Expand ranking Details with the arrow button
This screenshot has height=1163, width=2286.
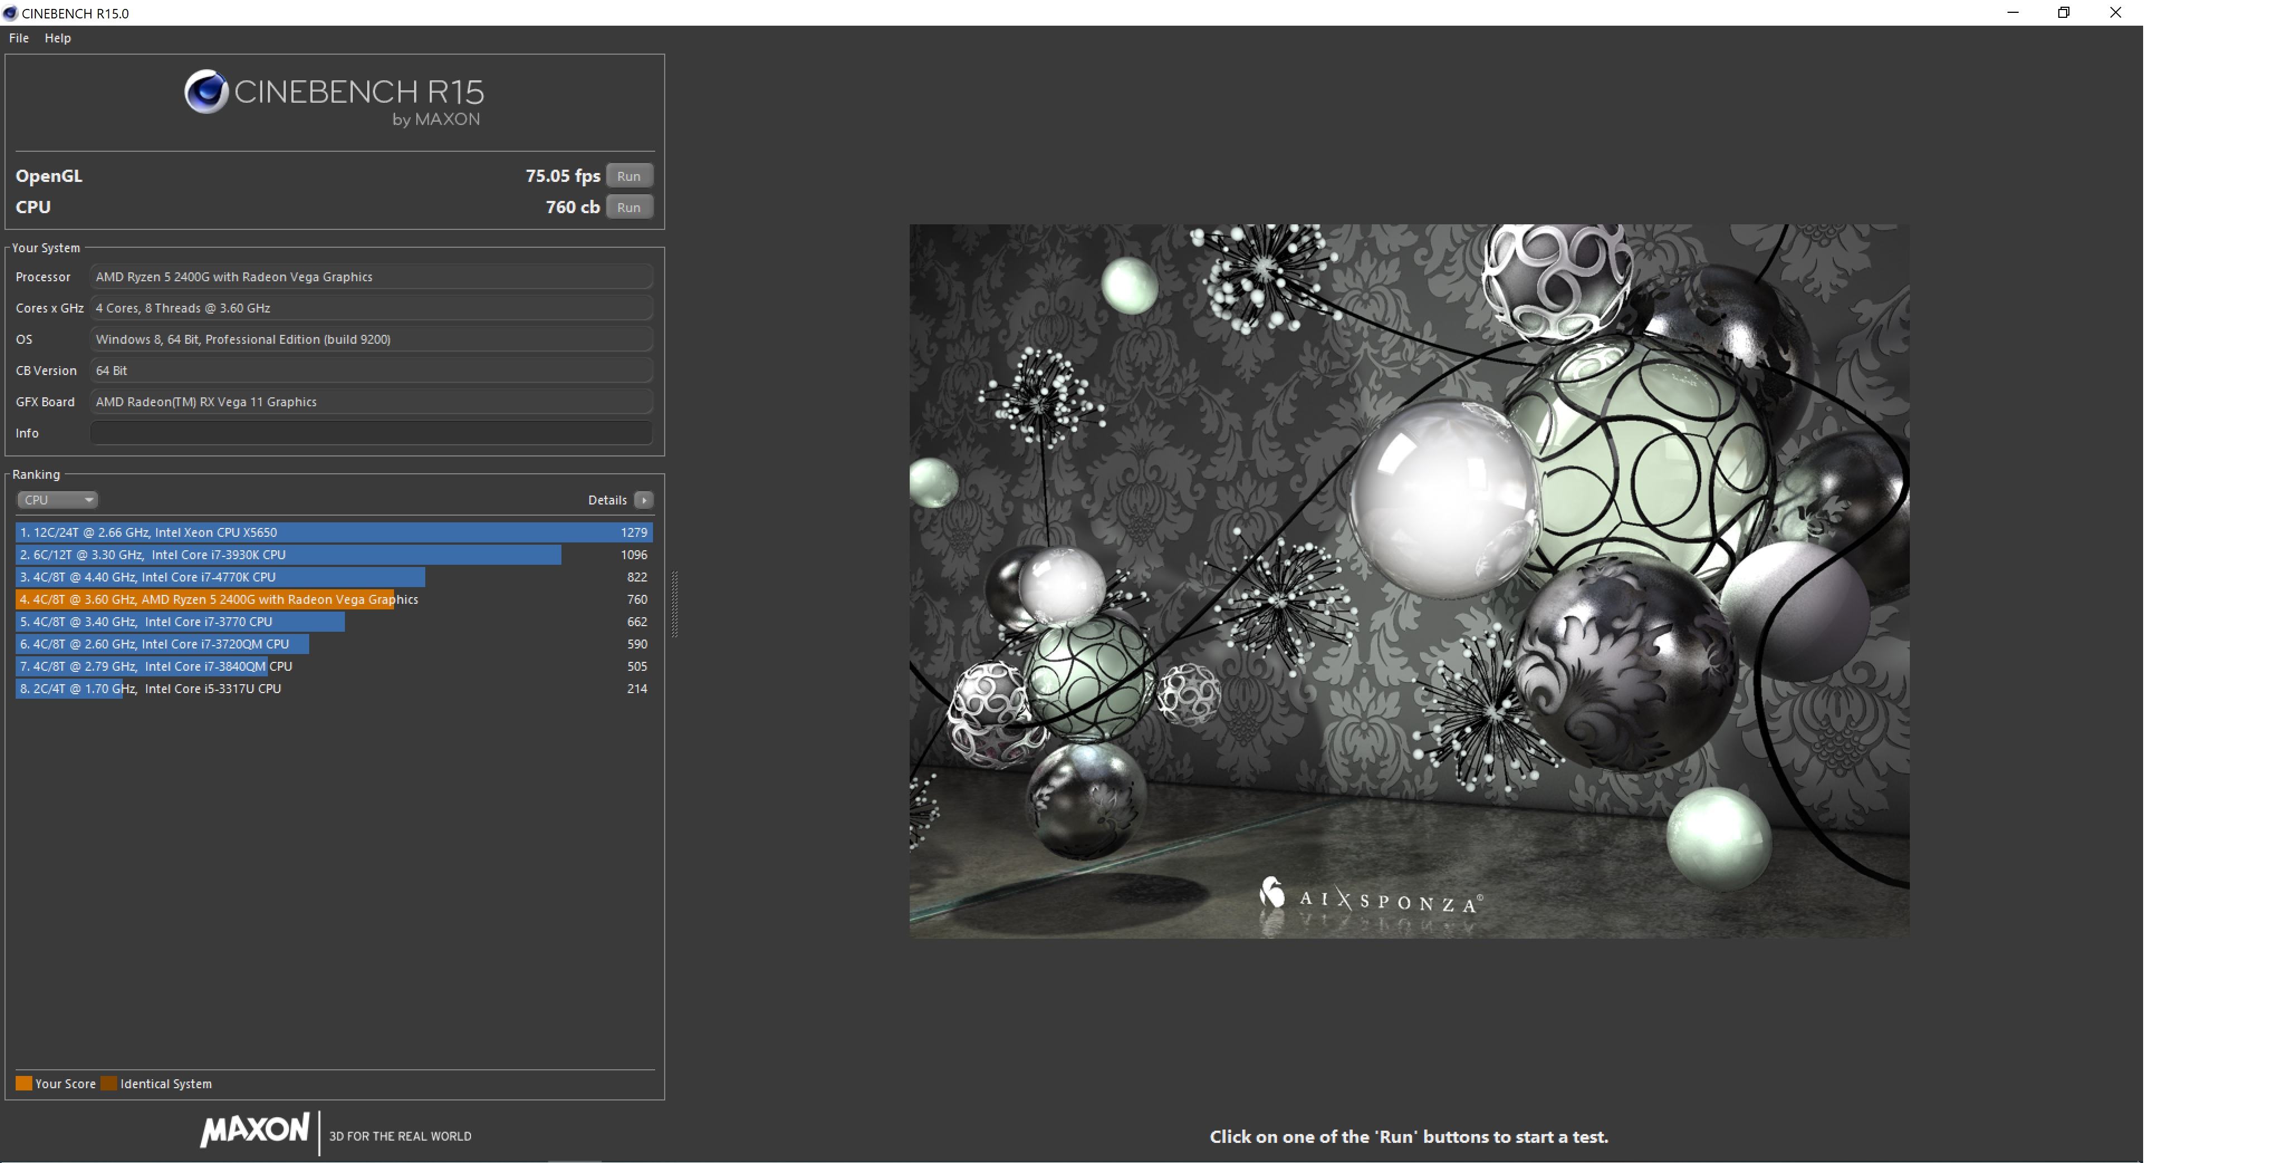[x=644, y=501]
